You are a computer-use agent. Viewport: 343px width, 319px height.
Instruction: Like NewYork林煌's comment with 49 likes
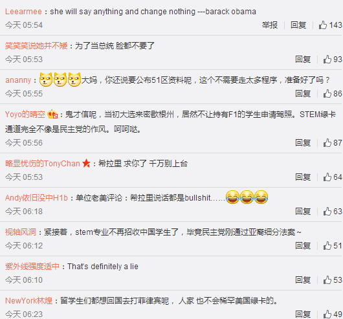(333, 314)
